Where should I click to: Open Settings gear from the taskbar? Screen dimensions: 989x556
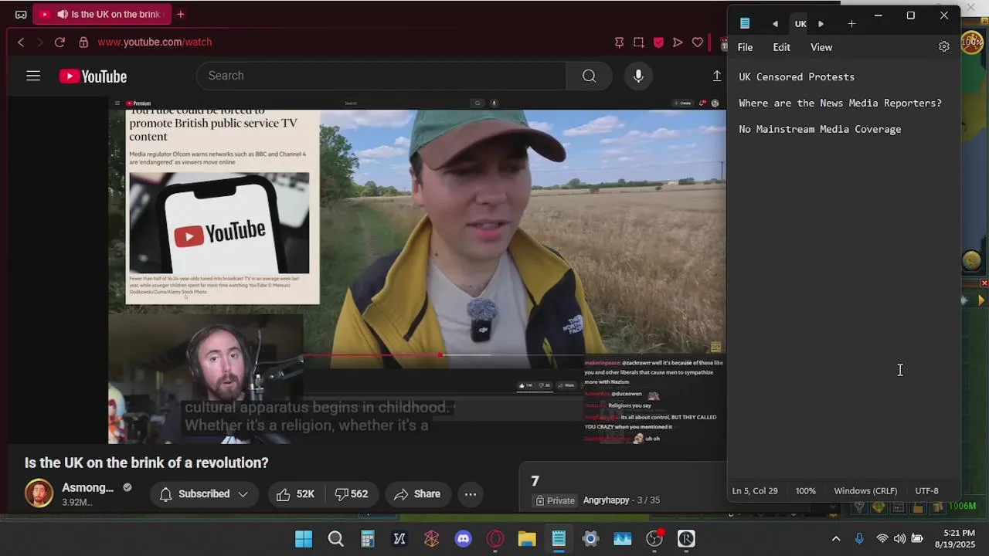click(x=591, y=539)
